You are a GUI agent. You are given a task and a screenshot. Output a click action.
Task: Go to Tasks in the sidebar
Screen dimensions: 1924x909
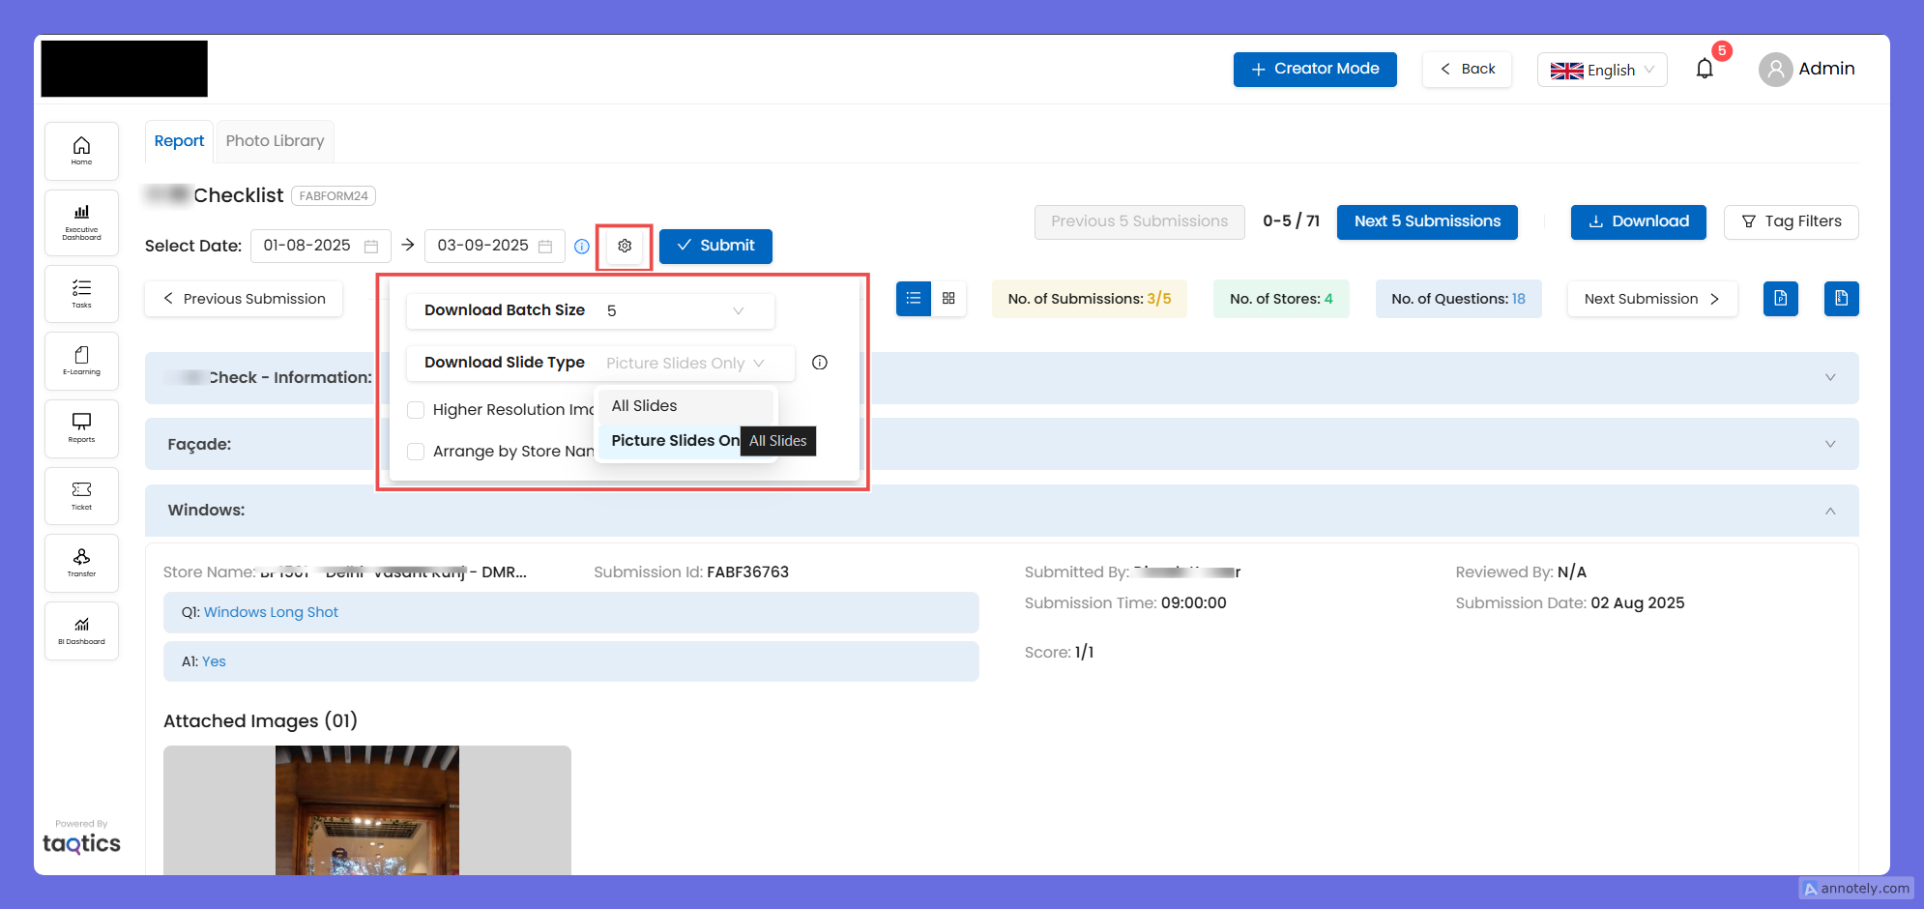(x=81, y=293)
